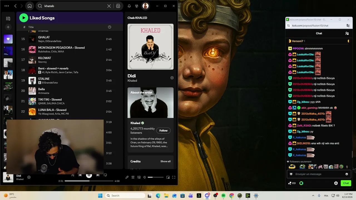Open Liked Songs heart tile in sidebar
The height and width of the screenshot is (200, 356).
pyautogui.click(x=8, y=39)
